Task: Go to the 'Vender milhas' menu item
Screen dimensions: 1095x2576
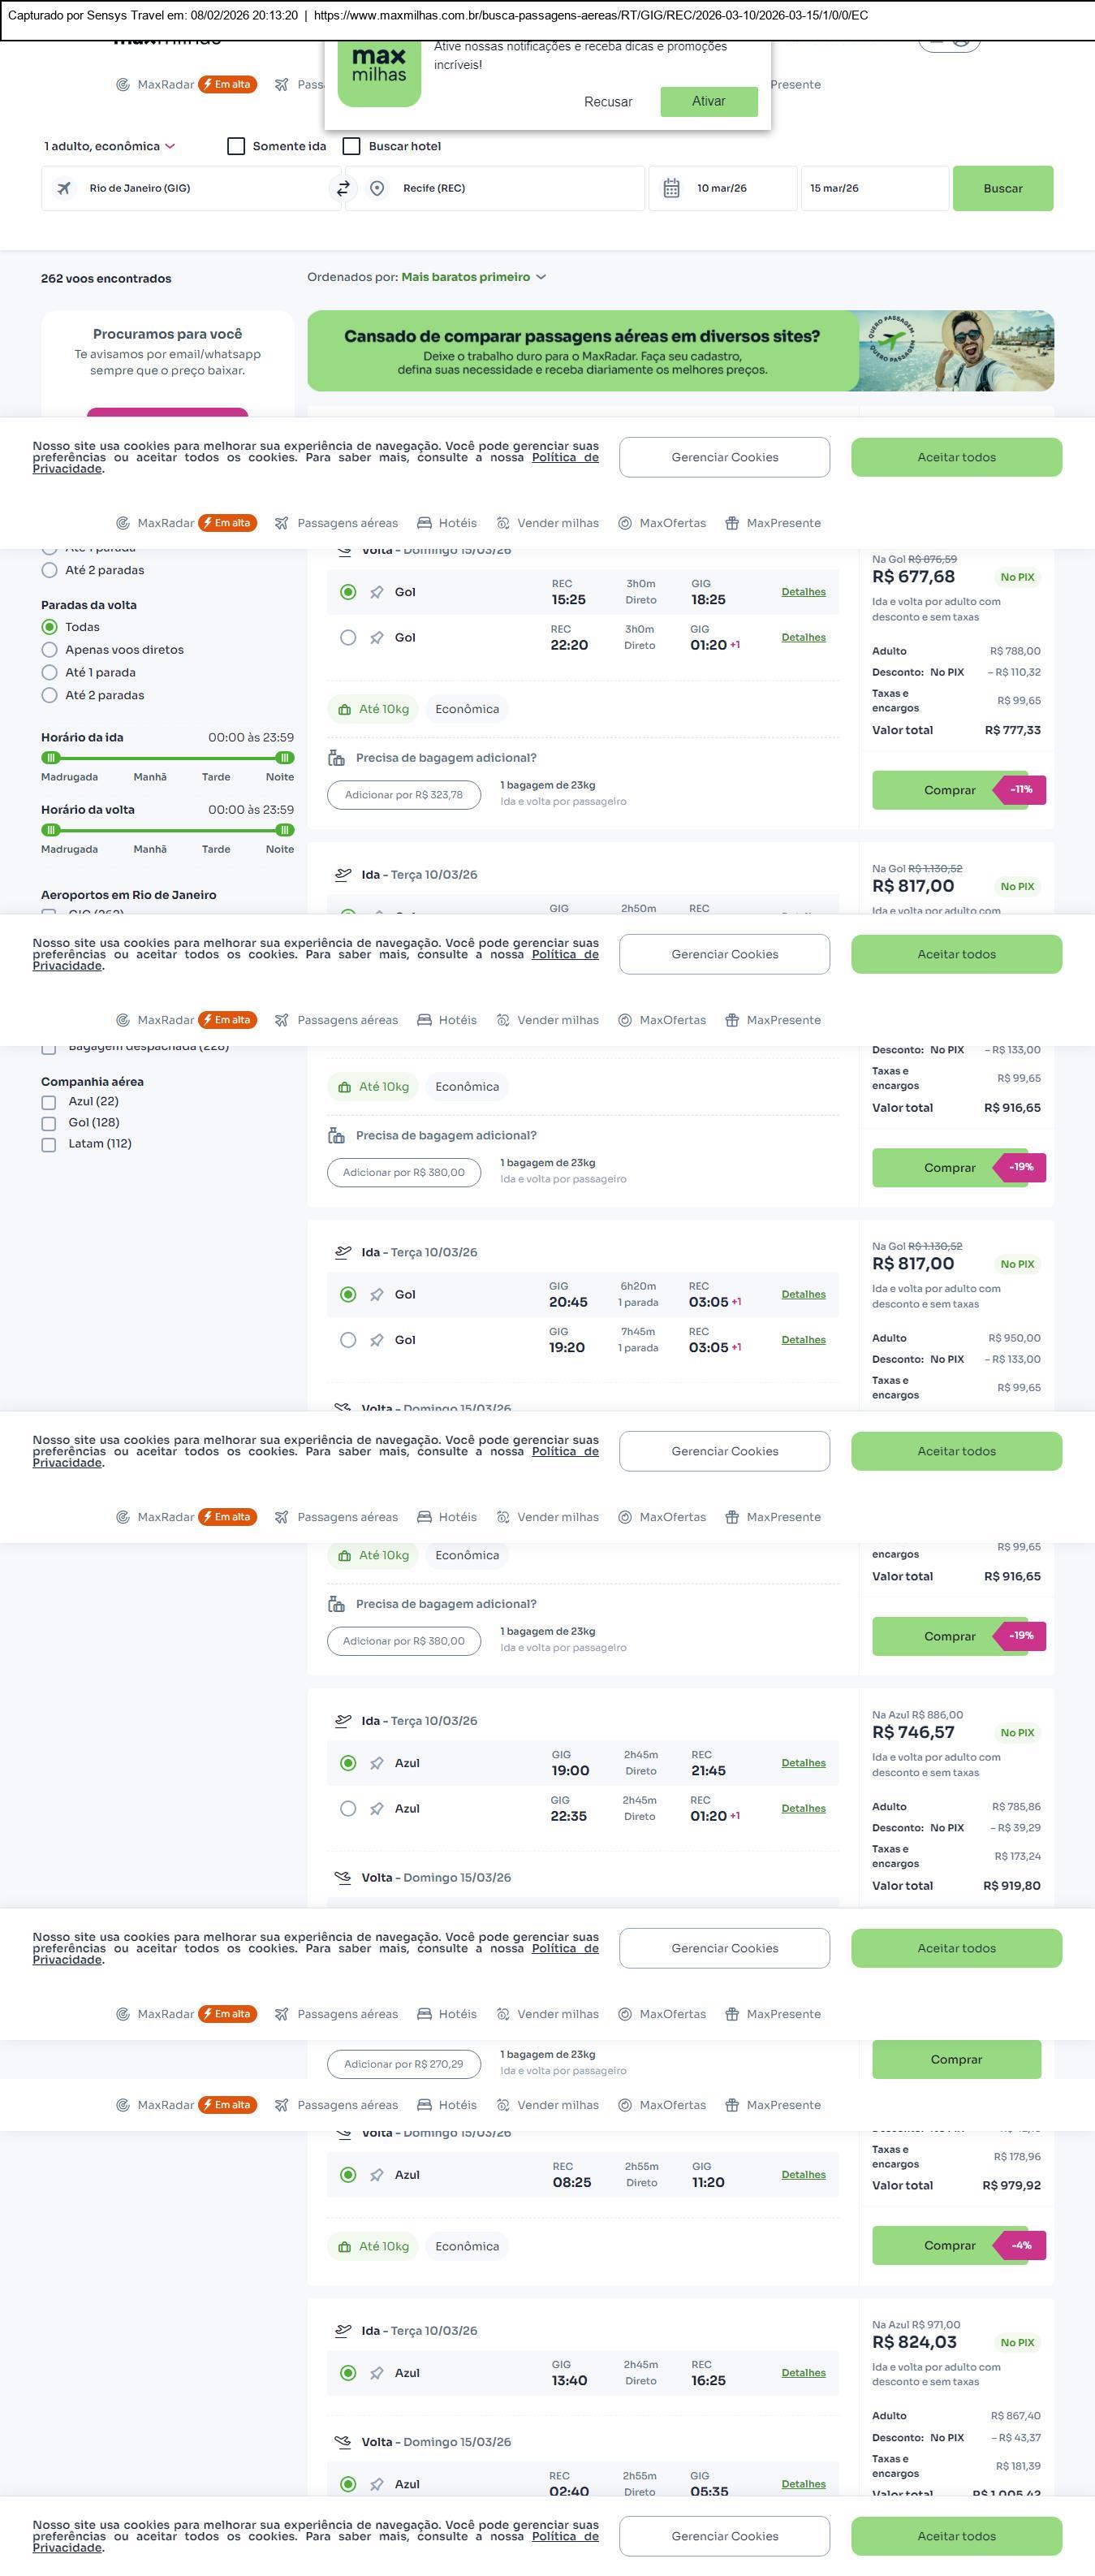Action: pyautogui.click(x=549, y=523)
